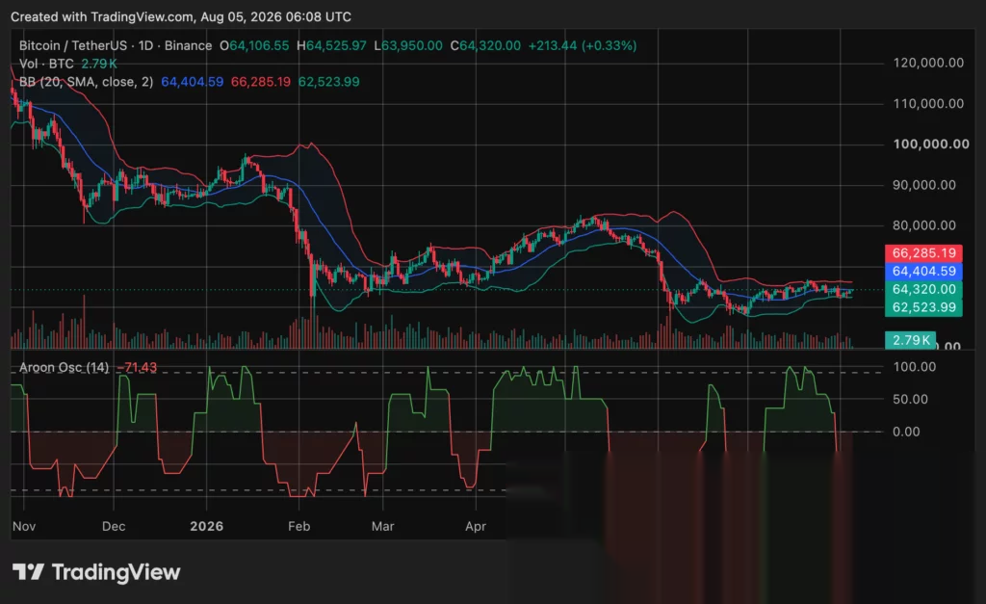
Task: Click the green BB lower value 62,523.99 in legend
Action: pos(329,82)
